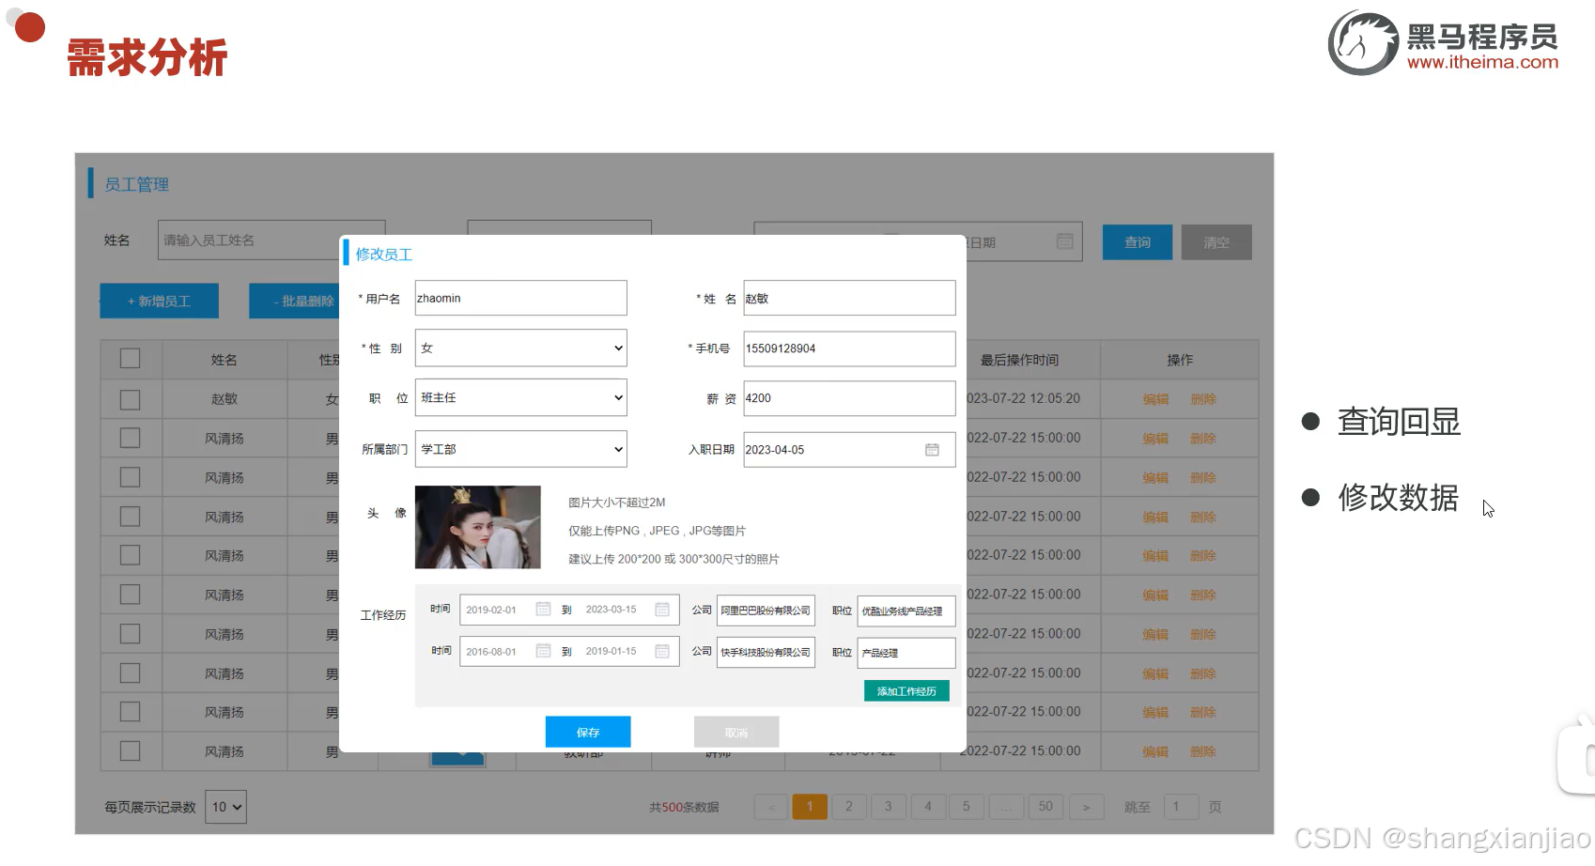Click the 添加工作经历 button
Screen dimensions: 1595x866
pos(905,690)
